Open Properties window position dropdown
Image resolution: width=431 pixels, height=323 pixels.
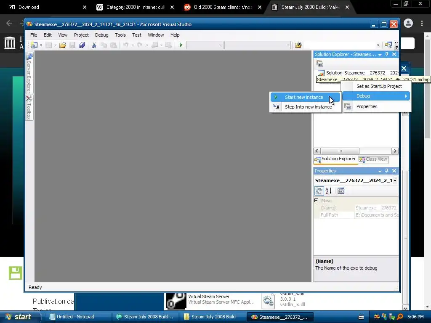tap(380, 171)
